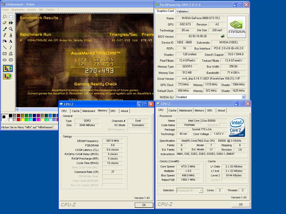Select the rectangular Select tool in Paint
This screenshot has width=286, height=214.
(11, 17)
